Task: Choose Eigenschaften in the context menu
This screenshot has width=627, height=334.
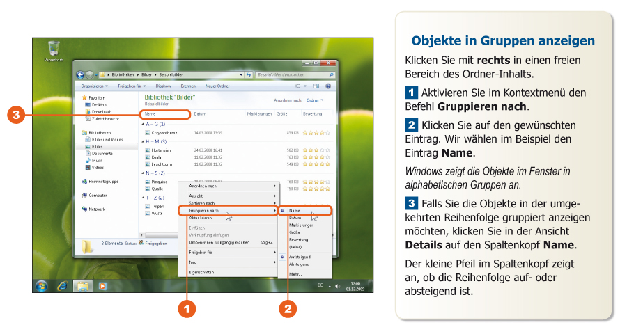Action: pyautogui.click(x=202, y=272)
